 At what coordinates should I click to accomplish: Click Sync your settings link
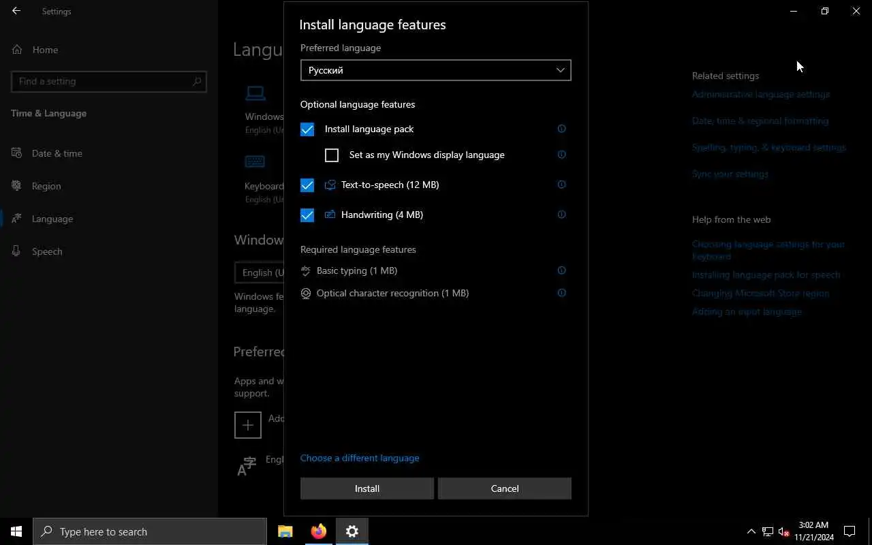[x=730, y=174]
